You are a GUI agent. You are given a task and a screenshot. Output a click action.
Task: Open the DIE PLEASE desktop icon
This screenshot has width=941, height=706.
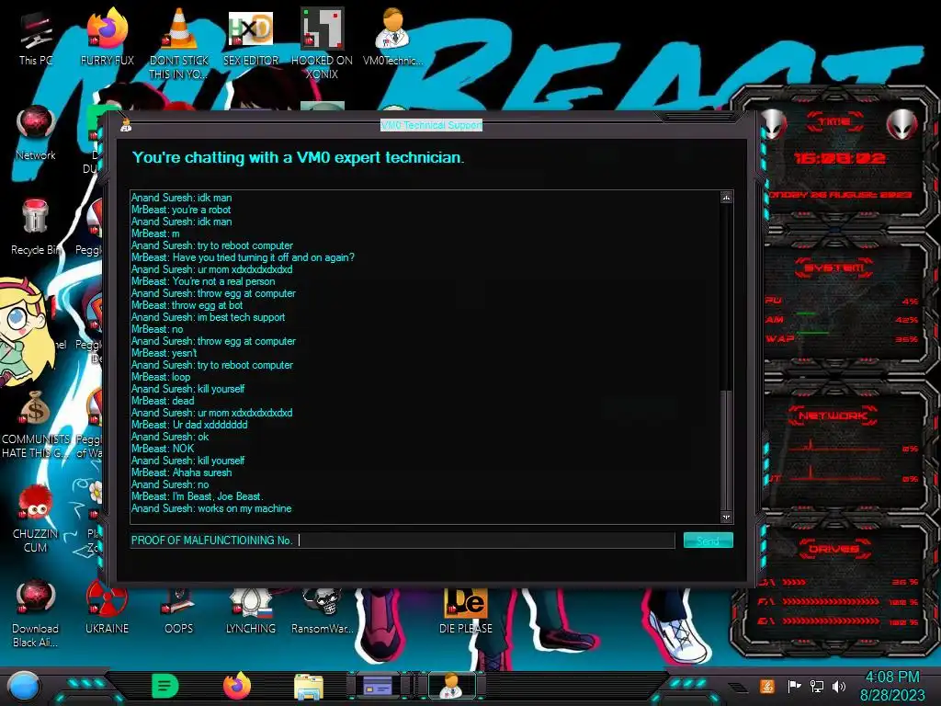point(466,611)
